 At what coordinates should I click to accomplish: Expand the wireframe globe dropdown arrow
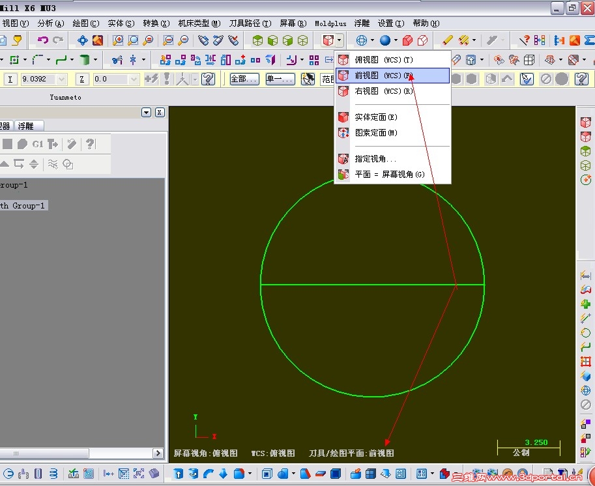tap(372, 40)
